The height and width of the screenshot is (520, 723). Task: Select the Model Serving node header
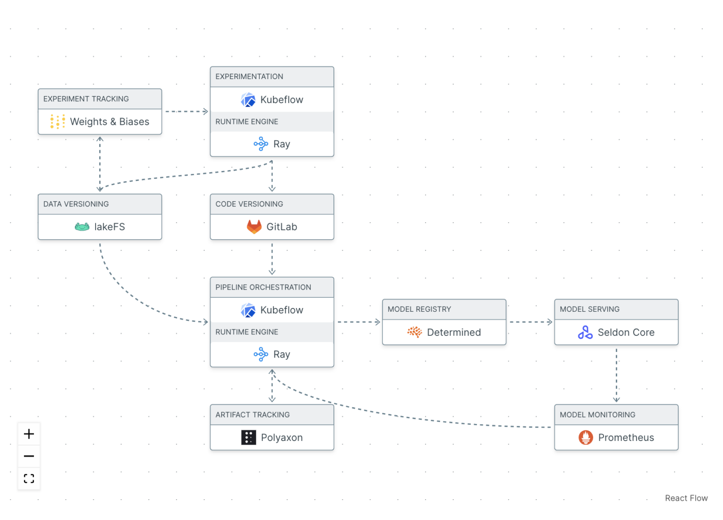pos(616,309)
